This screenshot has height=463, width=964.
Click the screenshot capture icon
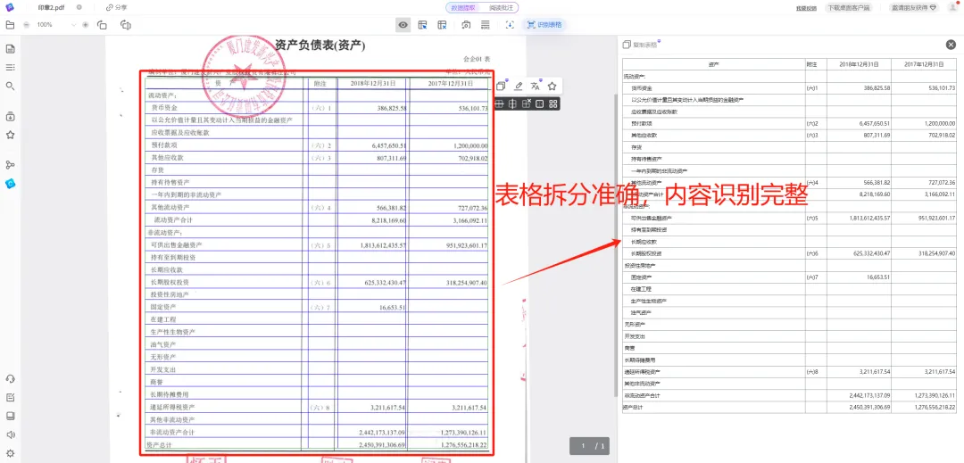pyautogui.click(x=467, y=25)
